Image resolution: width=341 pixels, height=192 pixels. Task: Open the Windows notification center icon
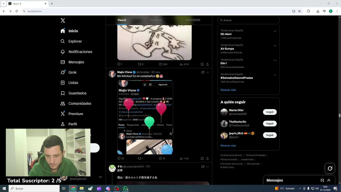pyautogui.click(x=335, y=189)
